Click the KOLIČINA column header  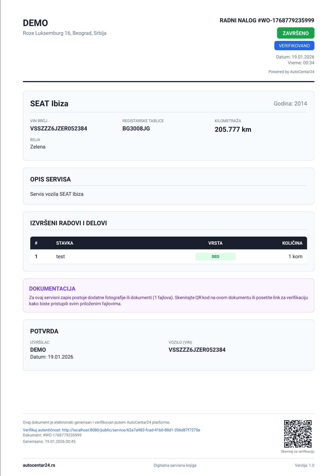(x=292, y=243)
